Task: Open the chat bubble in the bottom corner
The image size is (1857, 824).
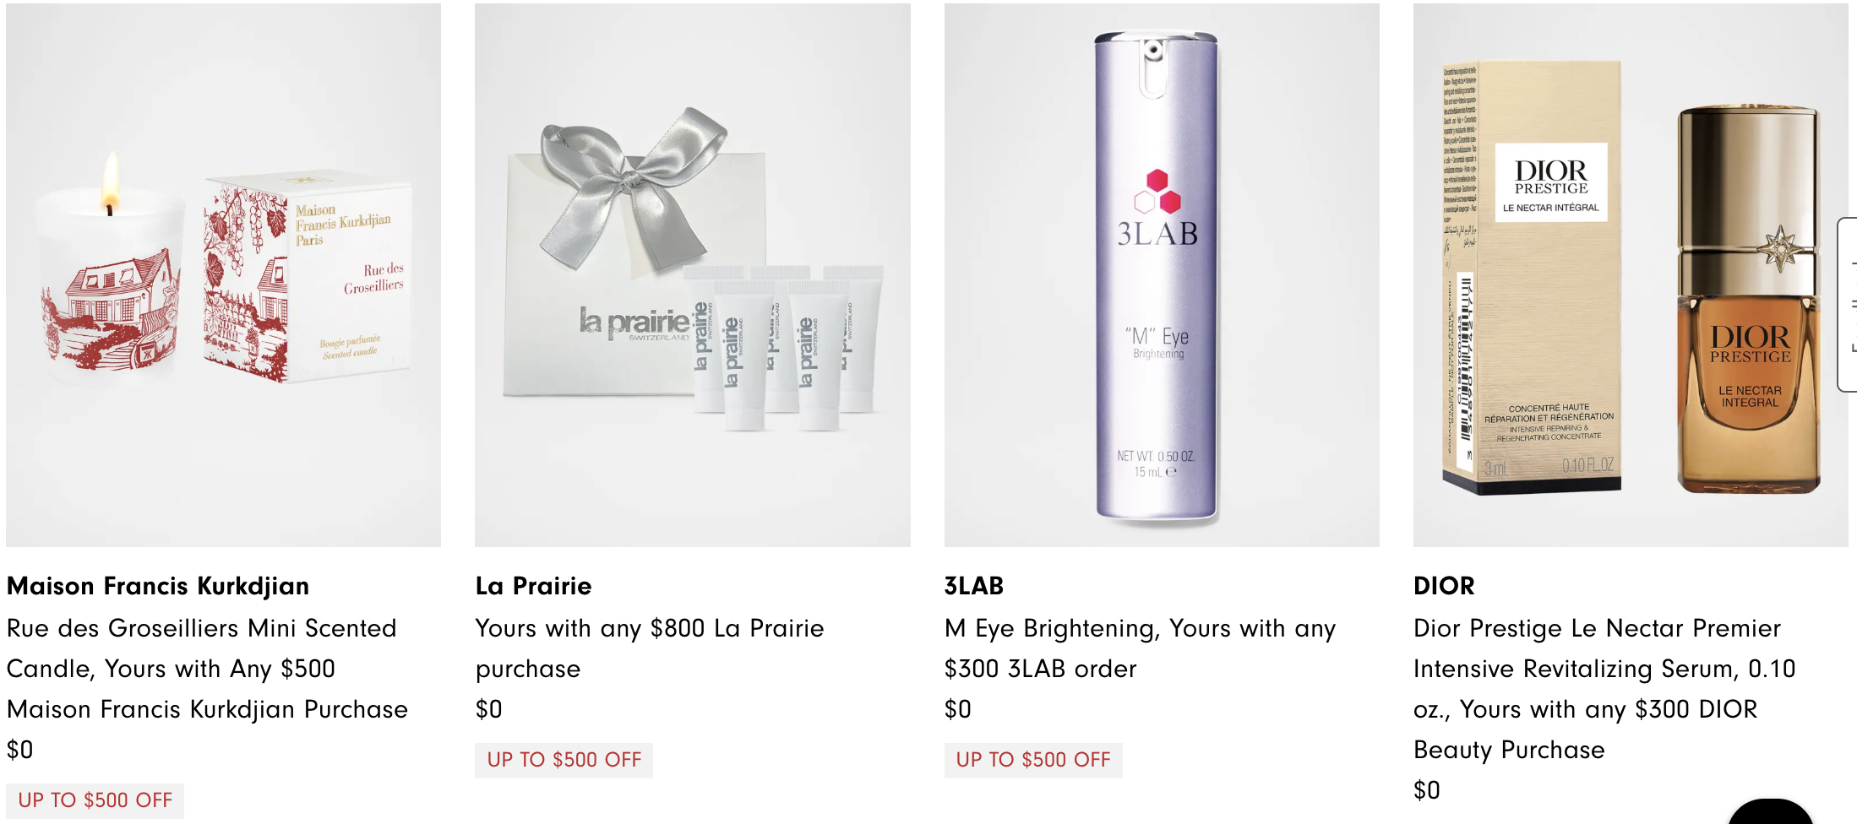Action: [x=1771, y=814]
